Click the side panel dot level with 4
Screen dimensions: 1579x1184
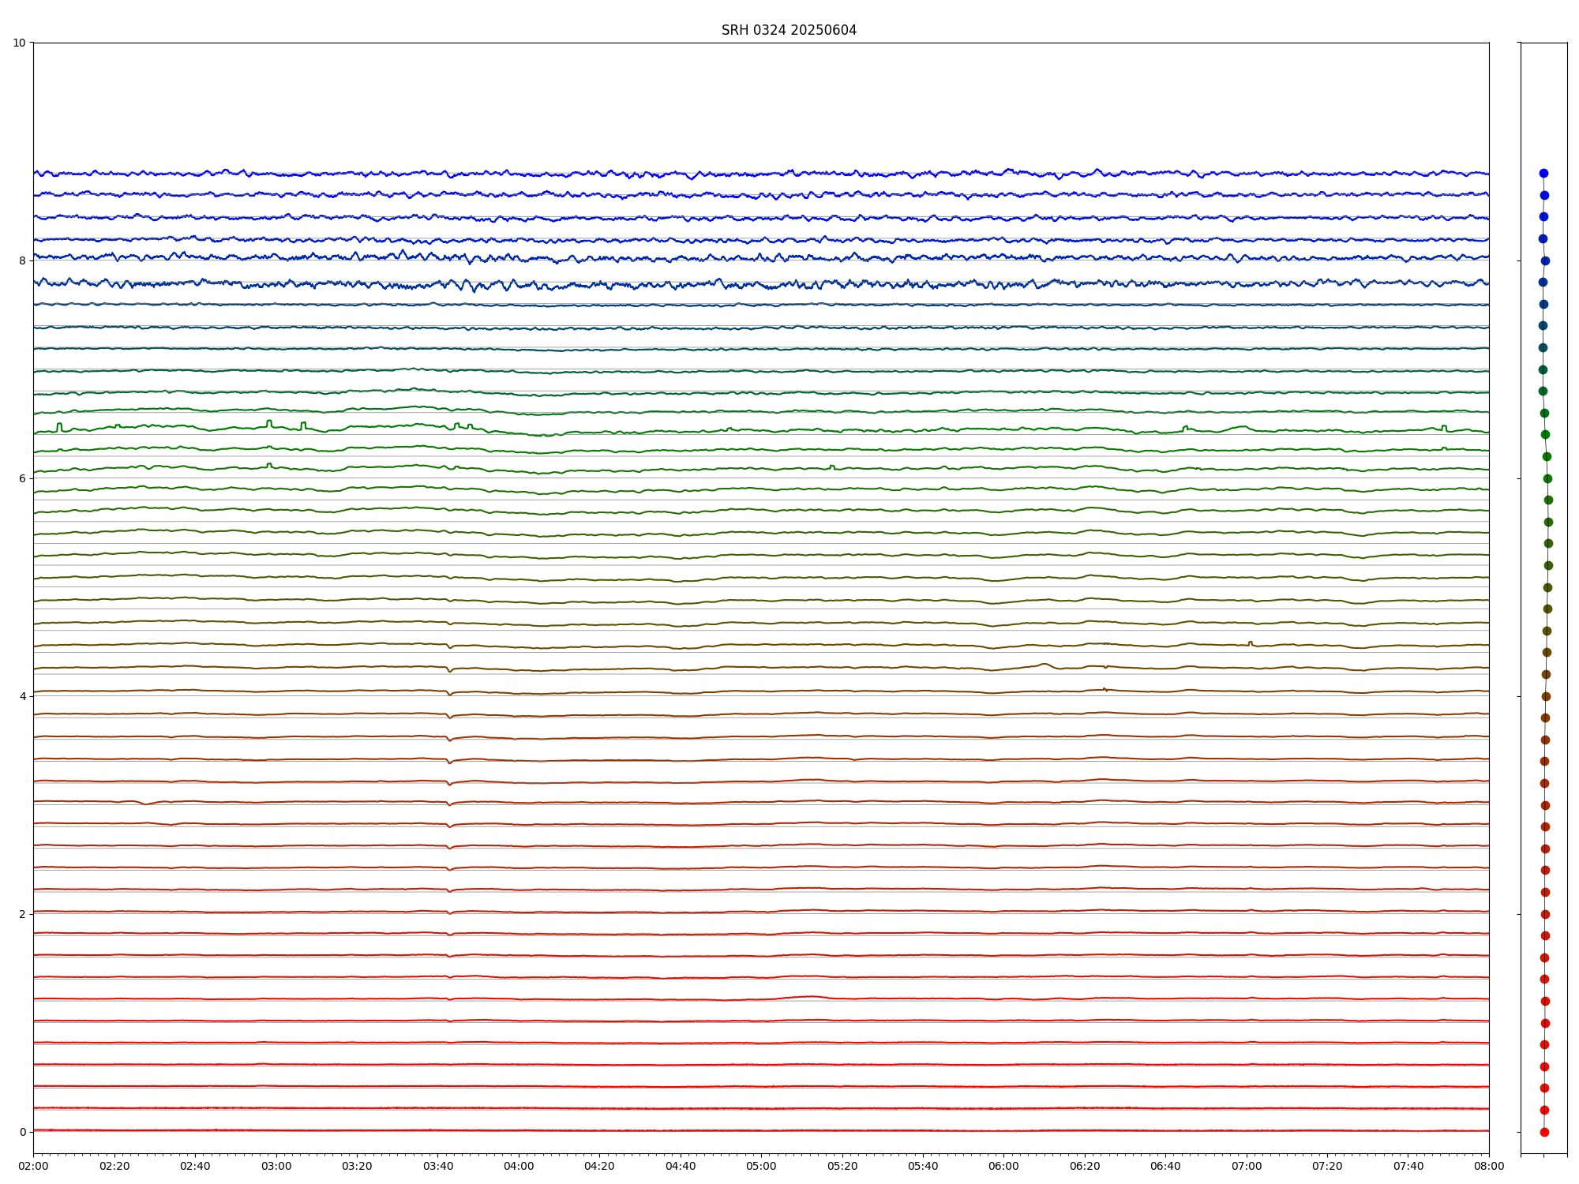point(1546,696)
